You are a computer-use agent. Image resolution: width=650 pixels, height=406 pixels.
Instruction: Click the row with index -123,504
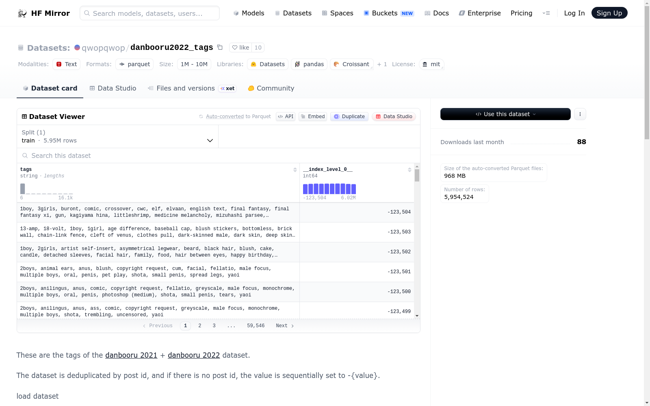click(x=215, y=212)
